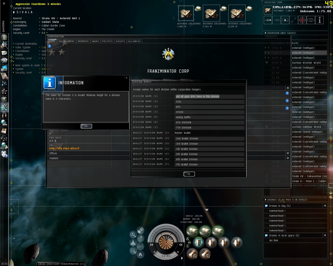This screenshot has width=333, height=266.
Task: Collapse the Drones in bay group
Action: click(325, 206)
